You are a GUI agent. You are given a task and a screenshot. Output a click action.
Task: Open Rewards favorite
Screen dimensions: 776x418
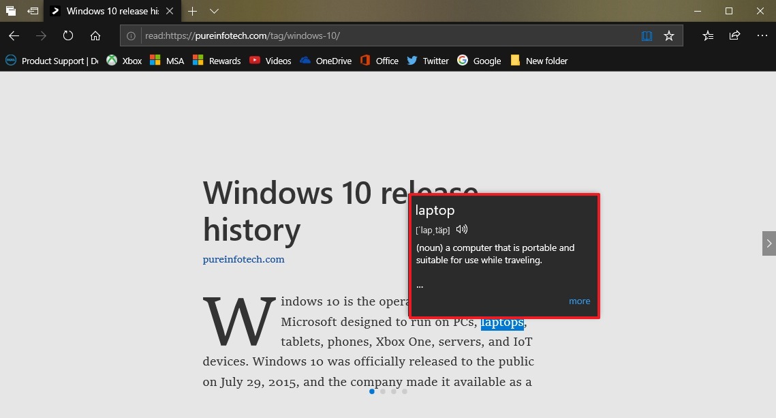click(x=216, y=61)
